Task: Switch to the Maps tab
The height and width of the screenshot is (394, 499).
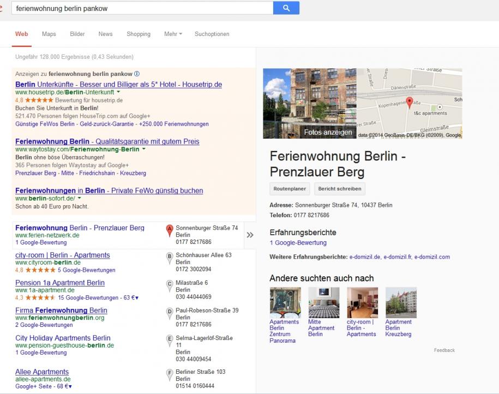Action: coord(49,34)
